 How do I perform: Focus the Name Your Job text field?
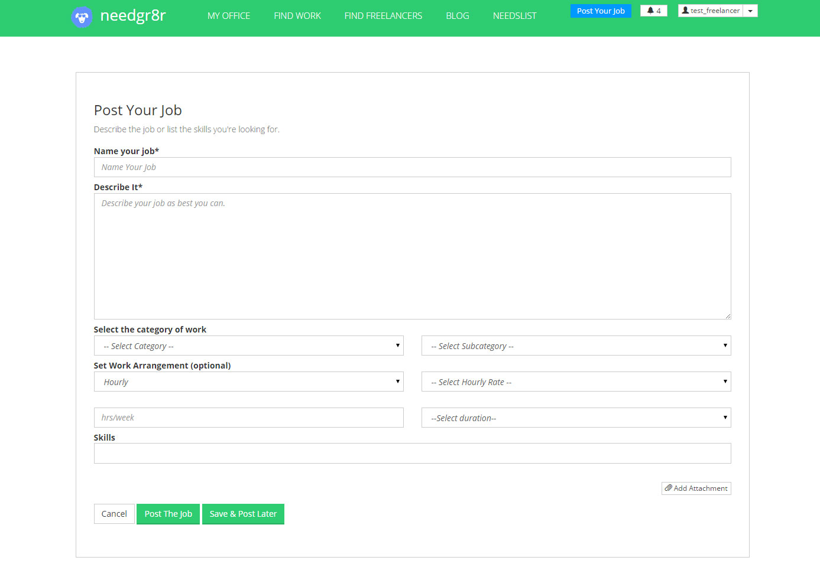tap(412, 167)
